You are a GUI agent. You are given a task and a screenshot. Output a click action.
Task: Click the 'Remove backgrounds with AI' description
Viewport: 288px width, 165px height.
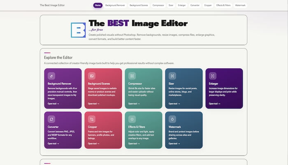click(63, 93)
